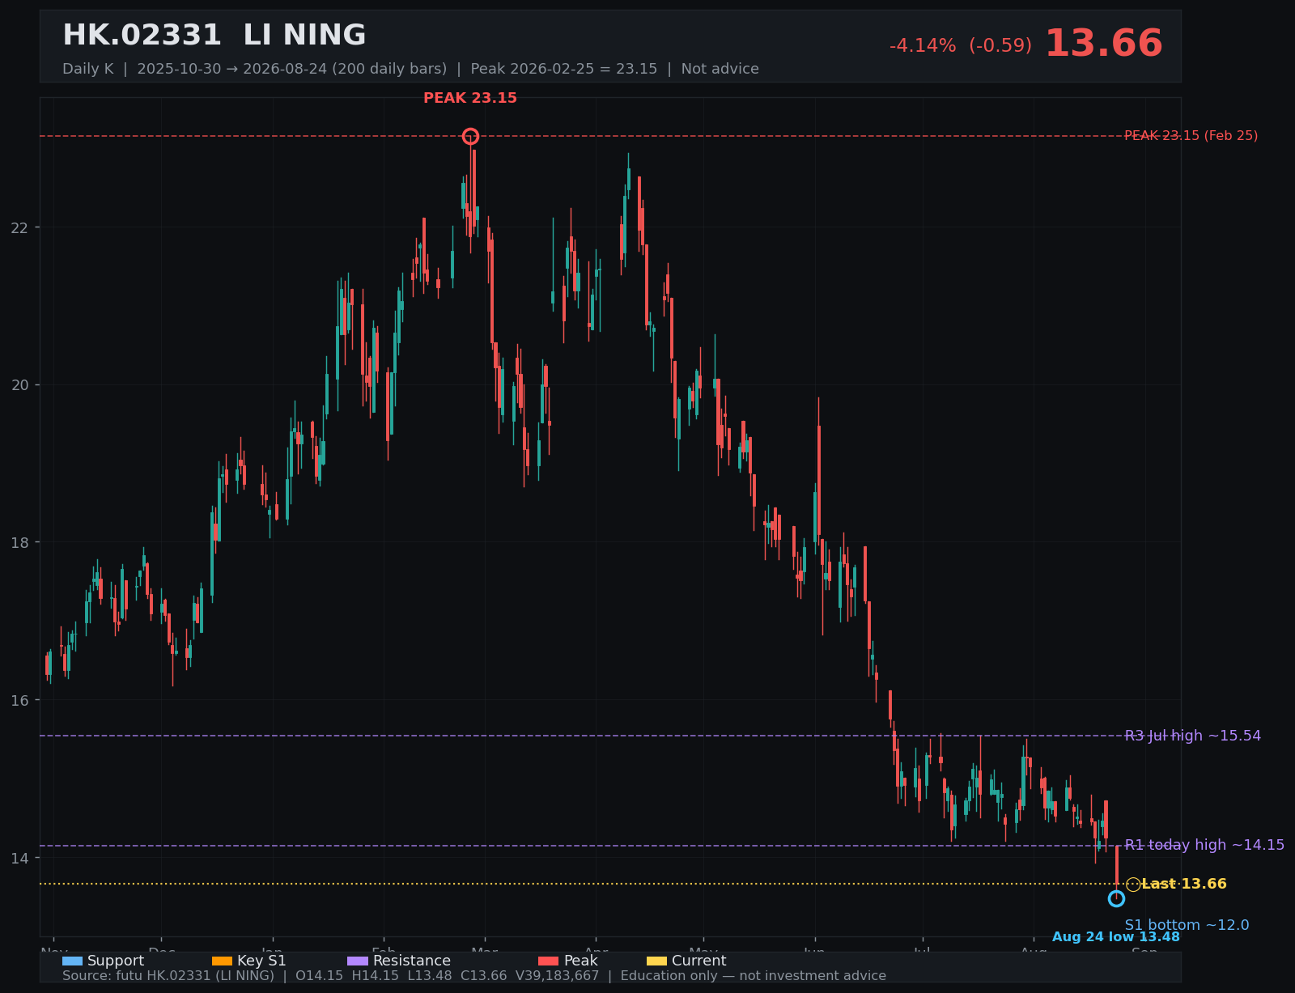
Task: Click the 'C13.66' close value in the footer
Action: click(484, 976)
